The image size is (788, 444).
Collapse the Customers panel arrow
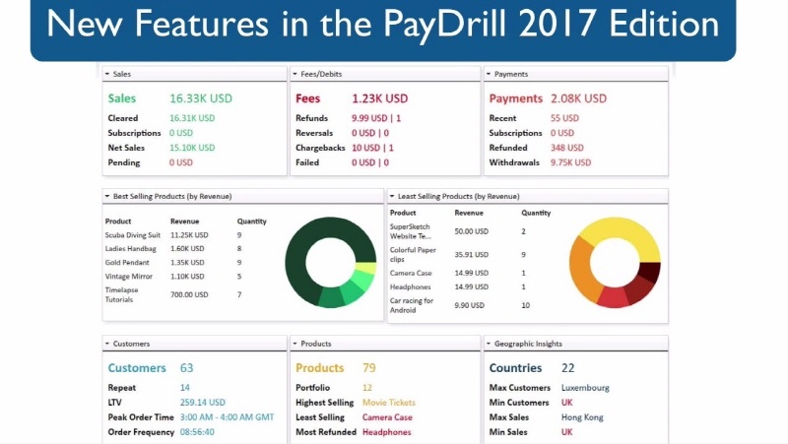tap(107, 344)
